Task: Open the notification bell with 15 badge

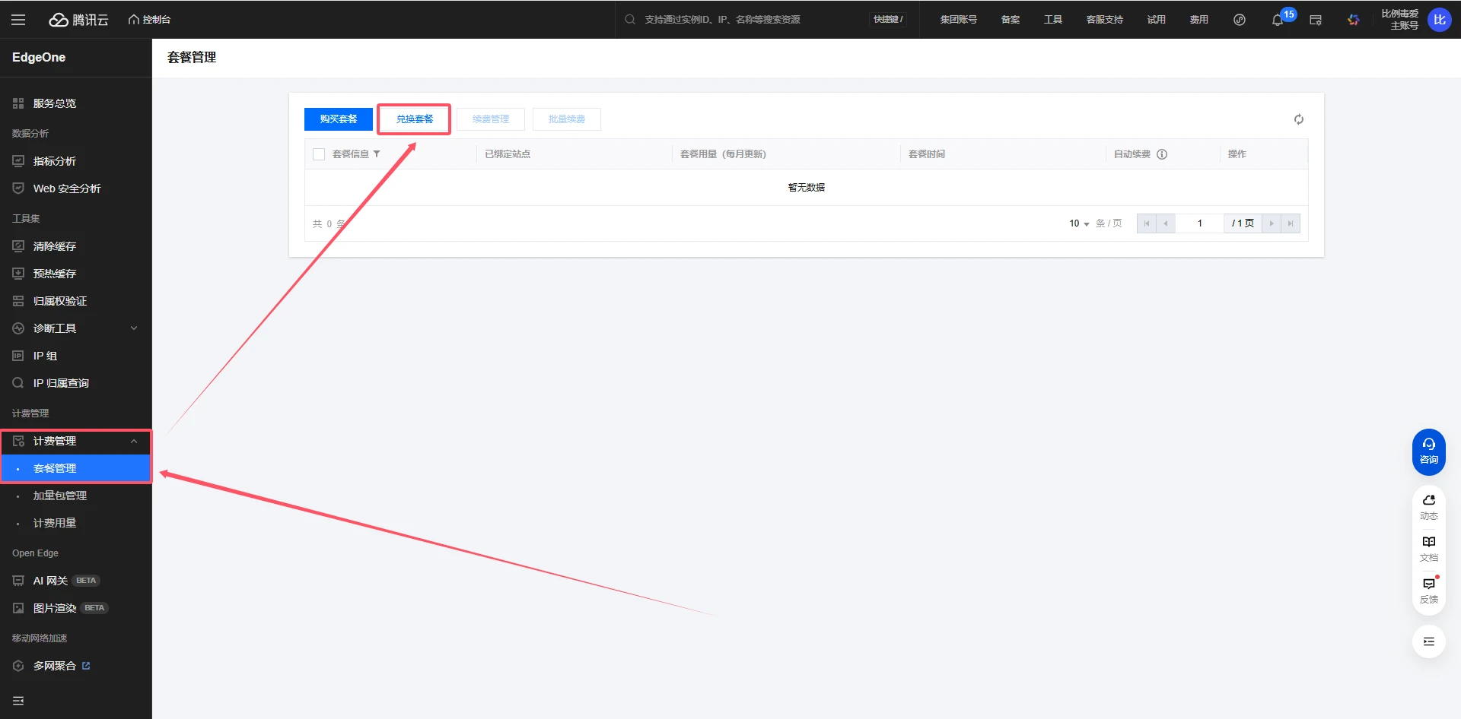Action: (1278, 20)
